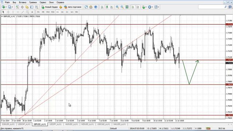
Task: Open the Вид menu
Action: (x=14, y=3)
